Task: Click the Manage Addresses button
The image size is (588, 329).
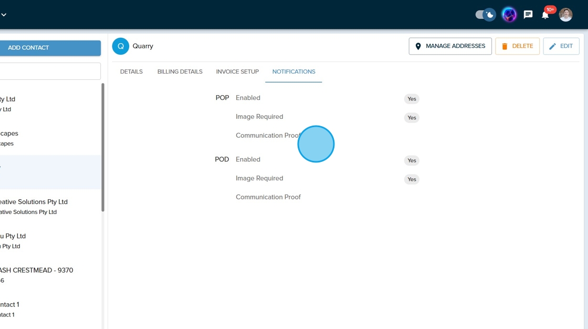Action: [x=450, y=46]
